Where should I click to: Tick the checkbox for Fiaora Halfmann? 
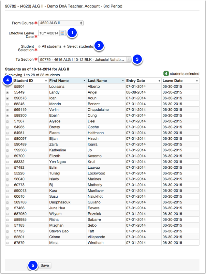point(8,133)
